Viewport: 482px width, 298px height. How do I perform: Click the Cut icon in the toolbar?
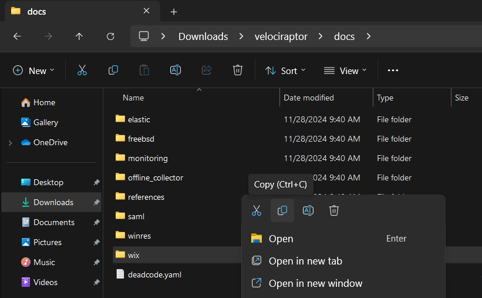pos(82,71)
